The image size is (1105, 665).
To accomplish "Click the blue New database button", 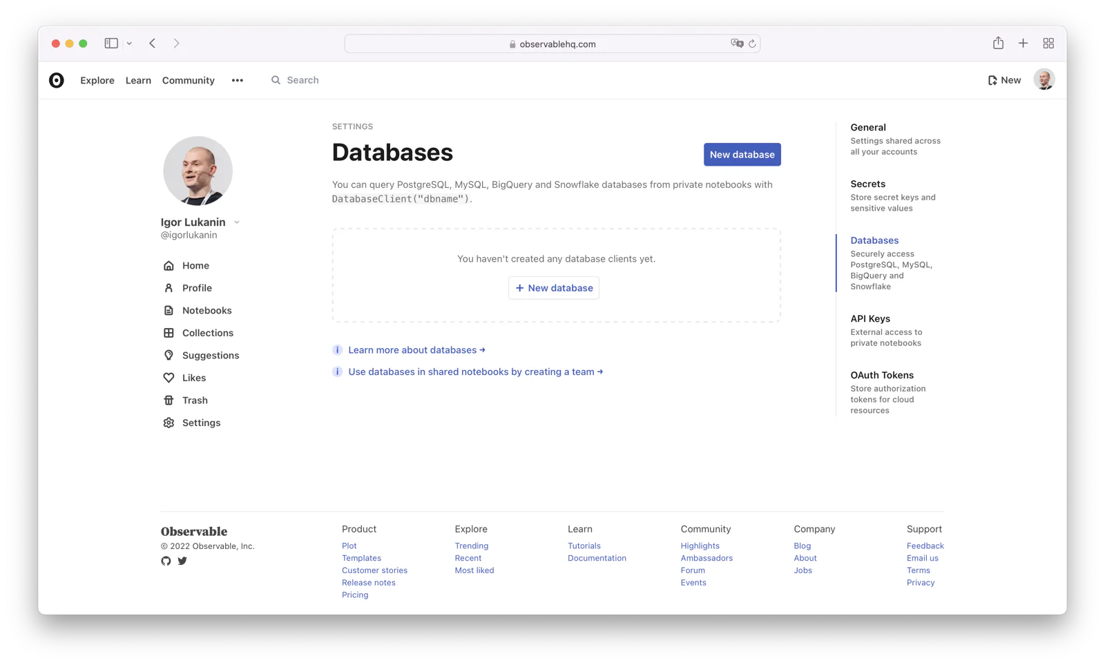I will (742, 155).
